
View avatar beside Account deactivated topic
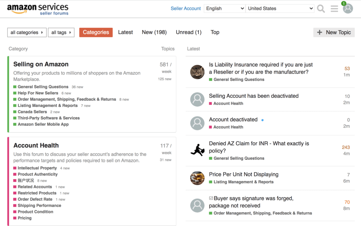[x=197, y=123]
